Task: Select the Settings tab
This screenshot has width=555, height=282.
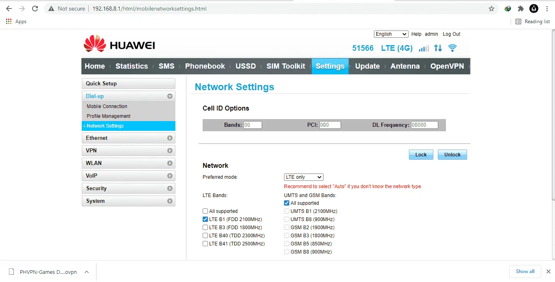Action: point(330,66)
